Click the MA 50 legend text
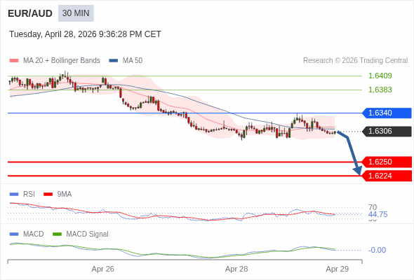The height and width of the screenshot is (280, 414). click(133, 61)
